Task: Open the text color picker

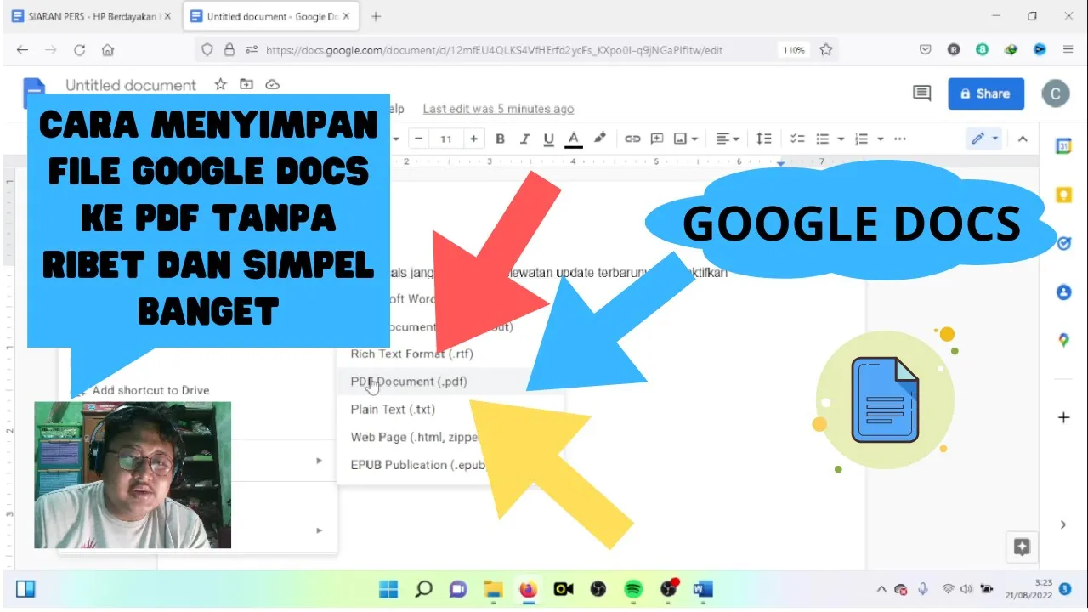Action: (x=574, y=139)
